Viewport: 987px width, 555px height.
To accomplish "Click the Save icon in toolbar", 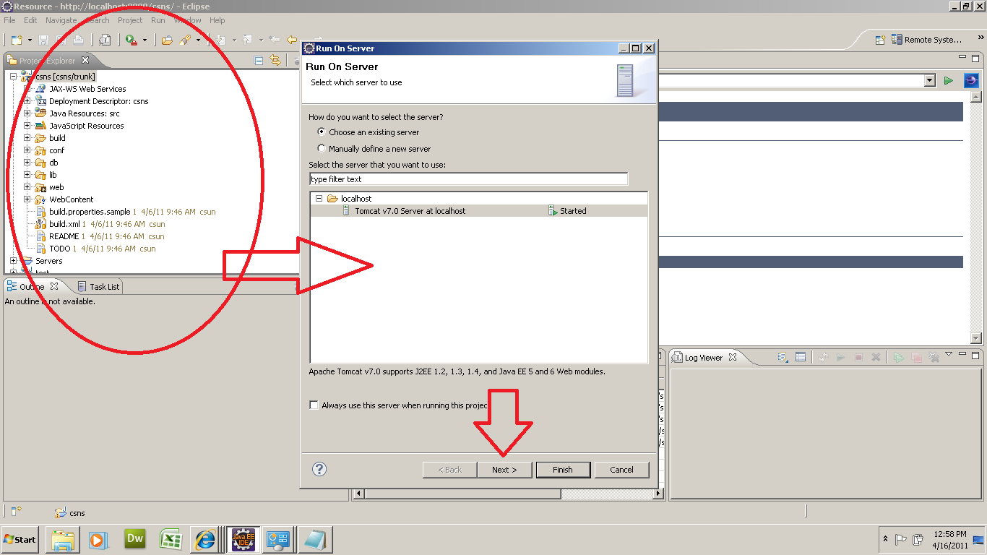I will click(44, 40).
